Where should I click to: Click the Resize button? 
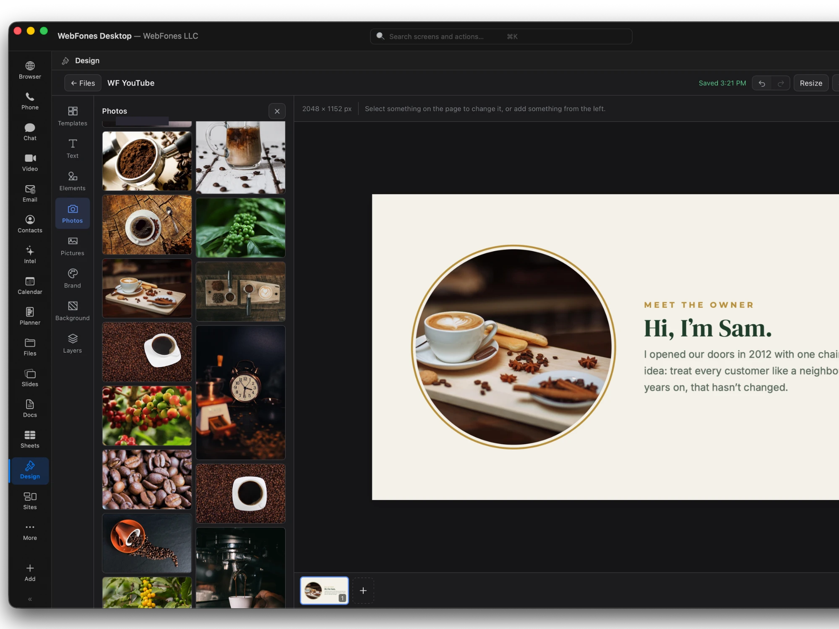tap(810, 83)
